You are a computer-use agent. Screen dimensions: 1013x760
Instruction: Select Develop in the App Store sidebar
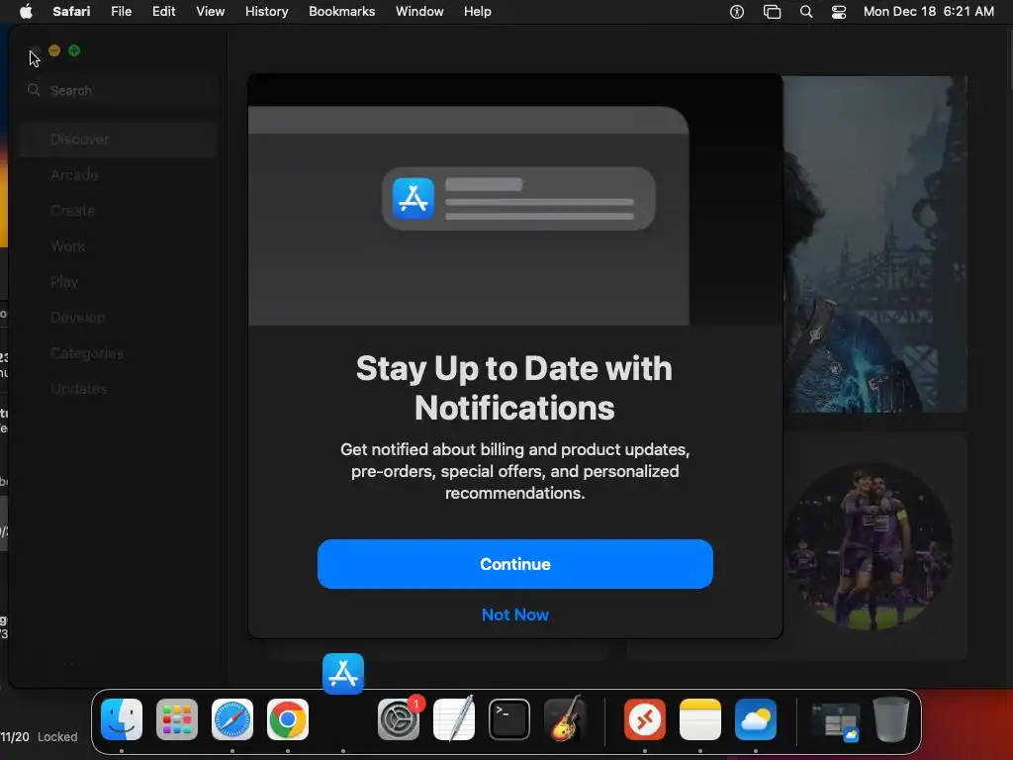point(119,318)
